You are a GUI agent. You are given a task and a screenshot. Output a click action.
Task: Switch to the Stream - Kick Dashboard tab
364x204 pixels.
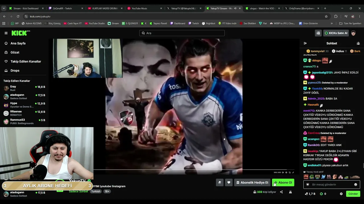coord(26,8)
